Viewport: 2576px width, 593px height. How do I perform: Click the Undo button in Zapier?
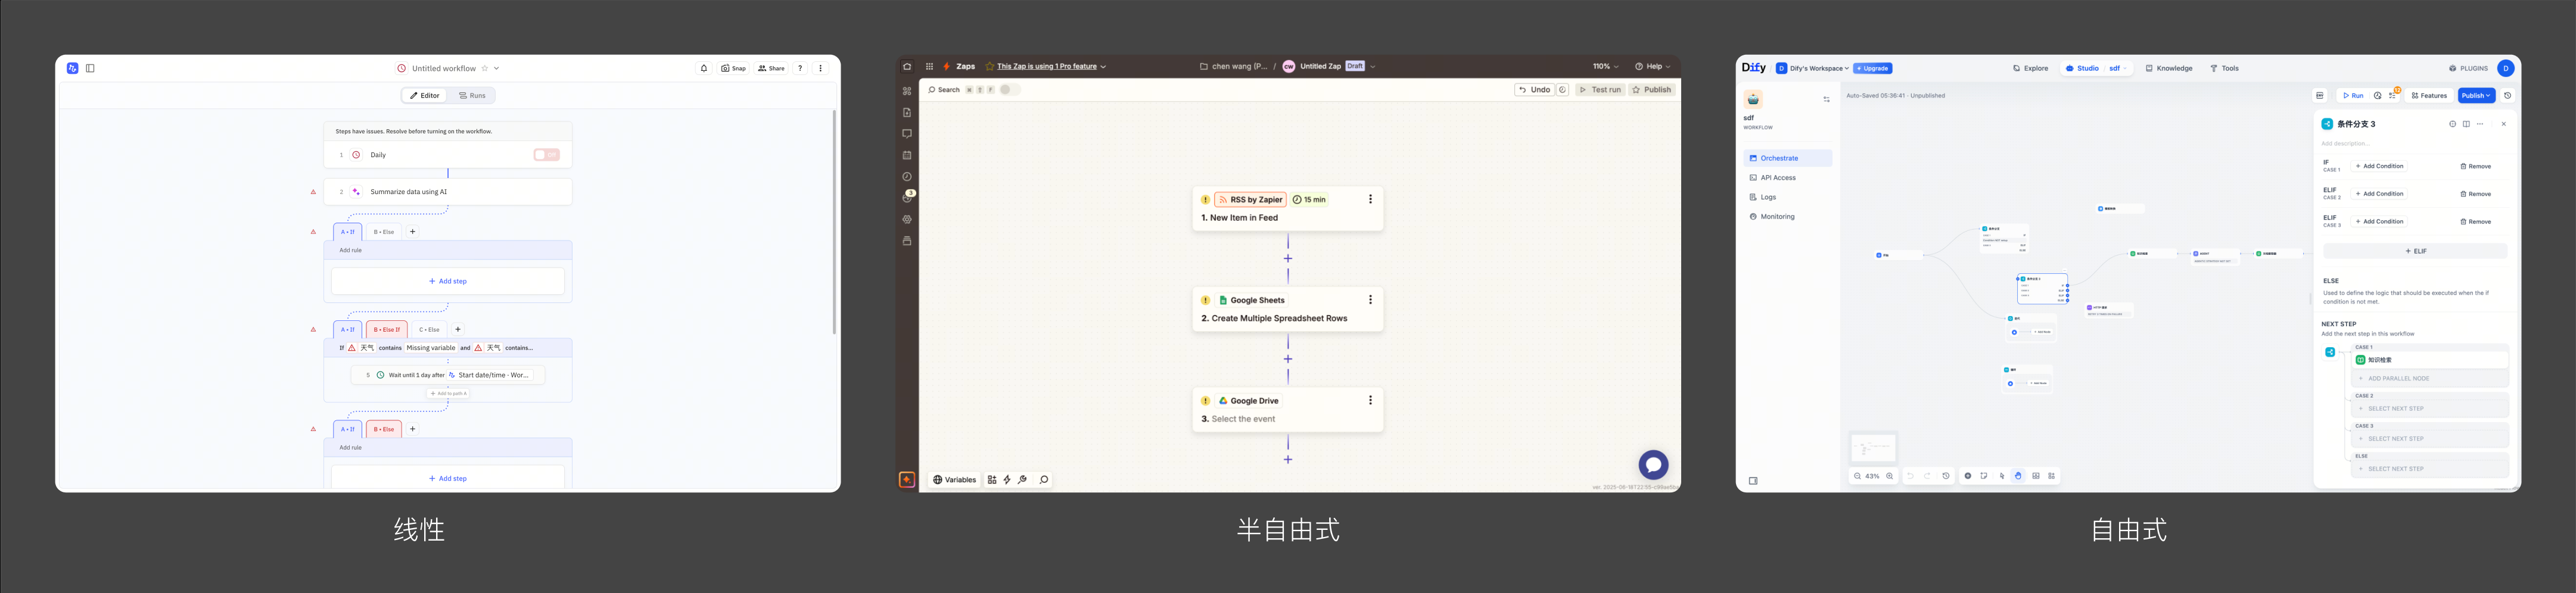1534,89
